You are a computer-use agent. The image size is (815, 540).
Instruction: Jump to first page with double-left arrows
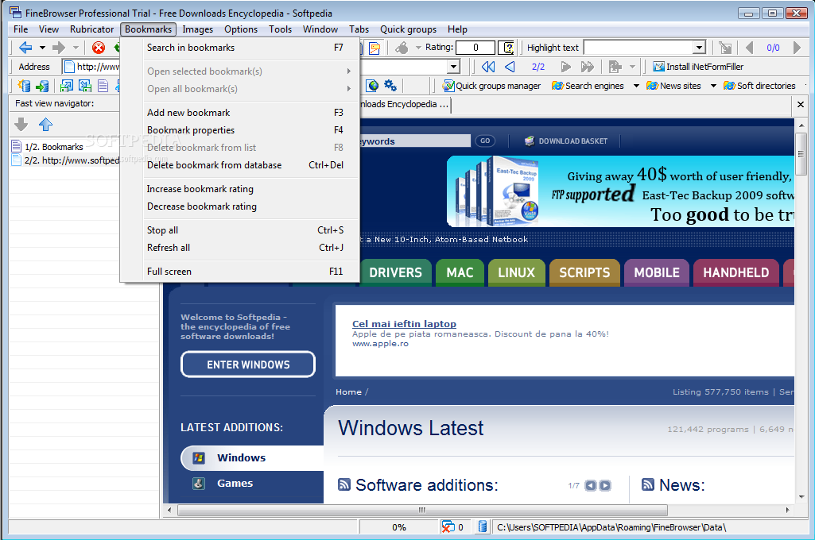point(488,67)
